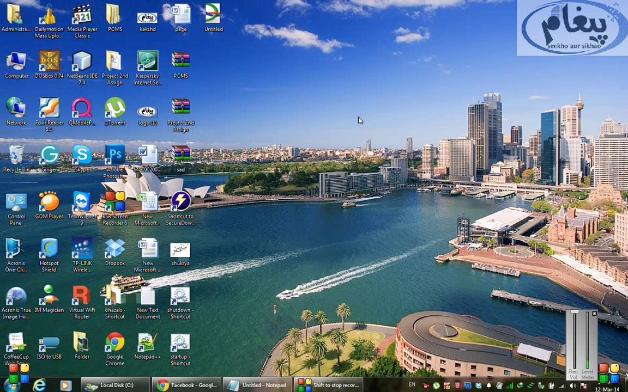Launch BSR Screen Recorder 6 shortcut
The height and width of the screenshot is (392, 628).
tap(115, 209)
